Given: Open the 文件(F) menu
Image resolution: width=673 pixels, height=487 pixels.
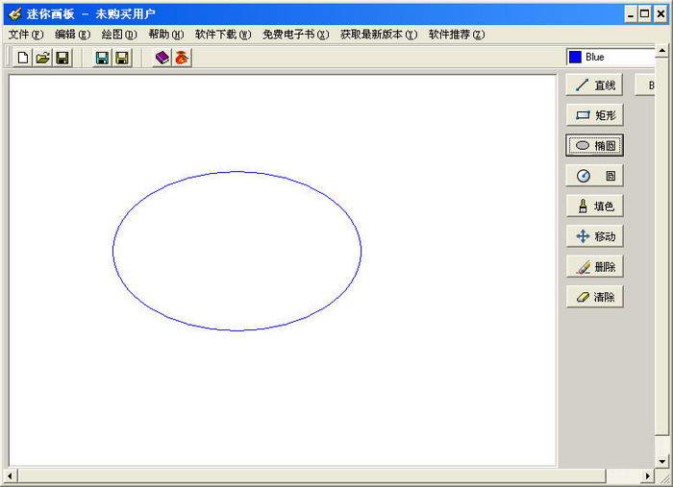Looking at the screenshot, I should pos(26,35).
